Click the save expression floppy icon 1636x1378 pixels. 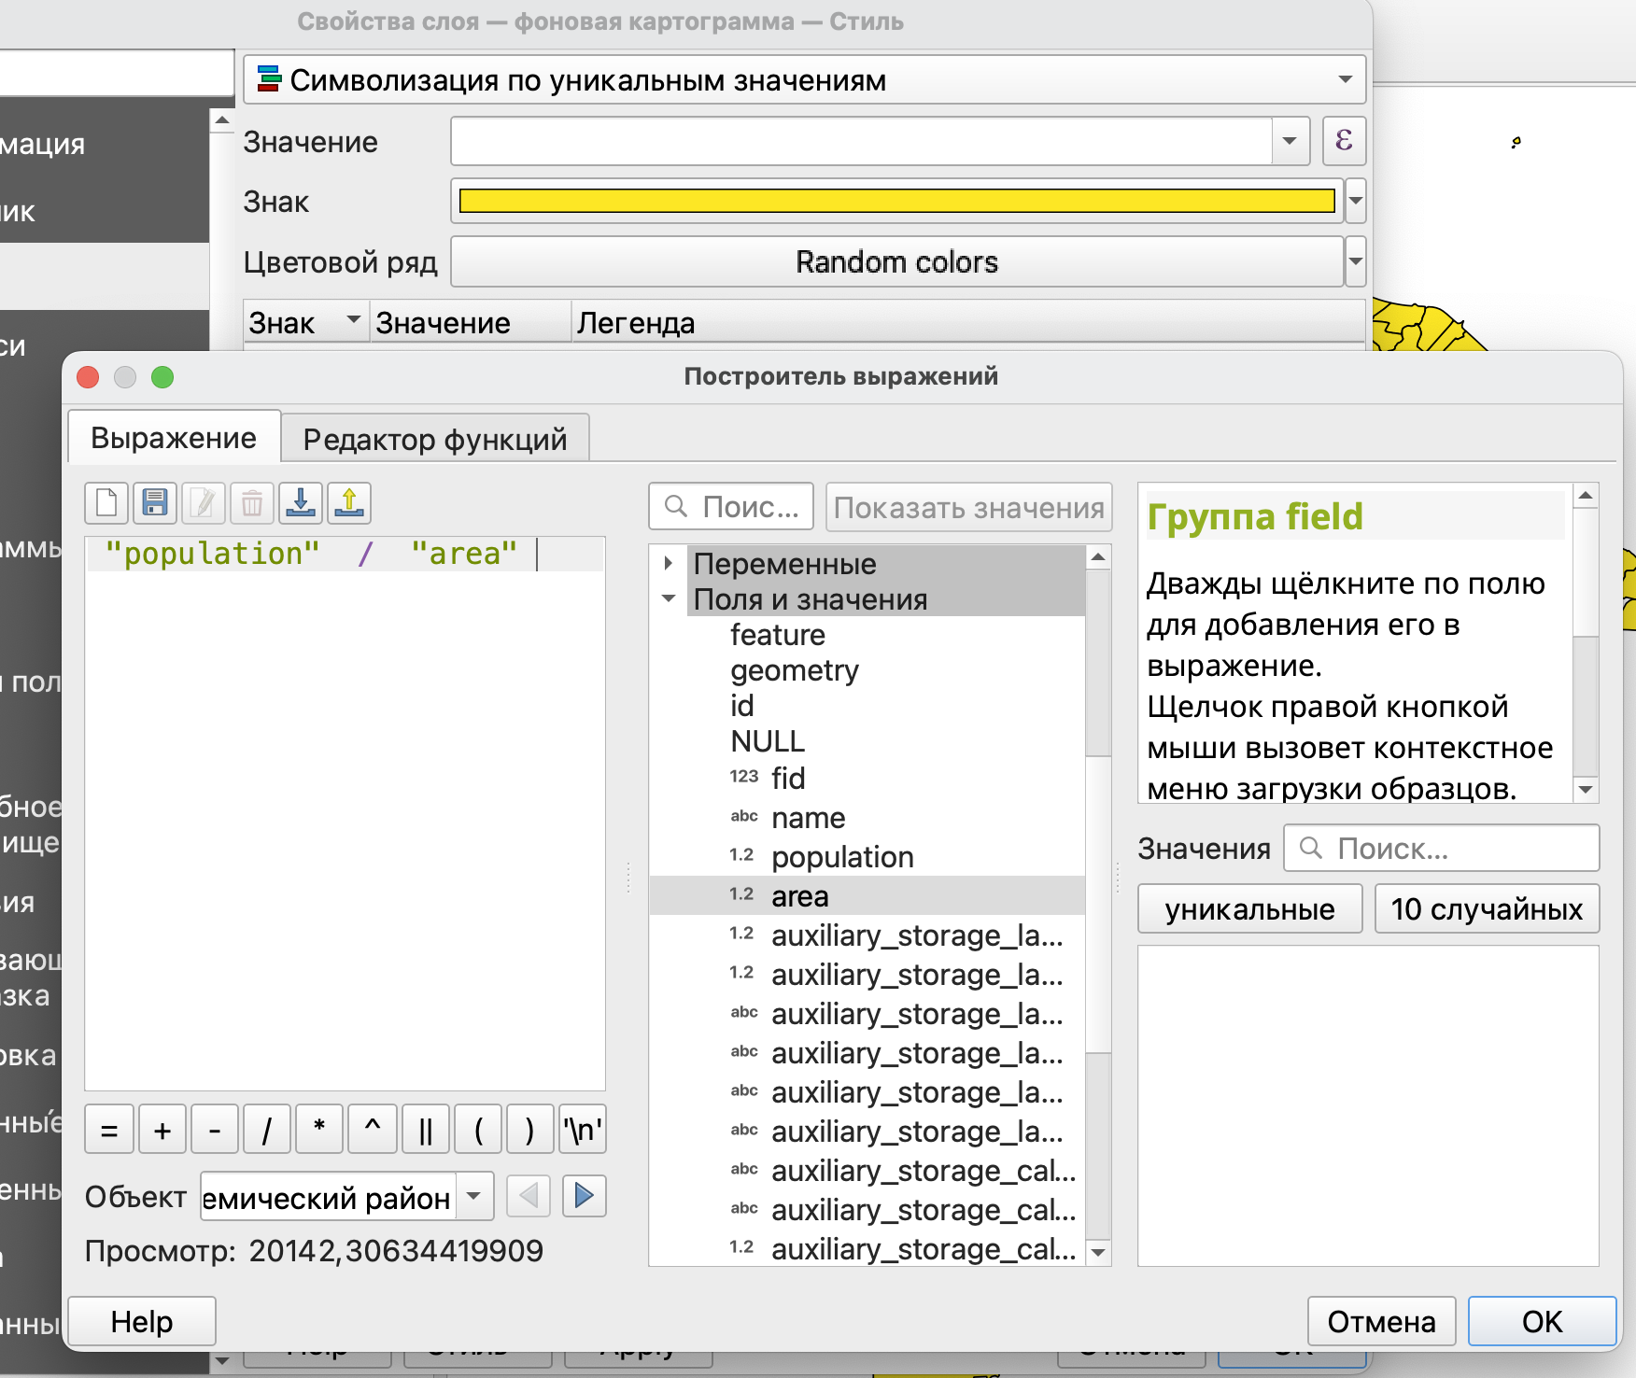[155, 503]
